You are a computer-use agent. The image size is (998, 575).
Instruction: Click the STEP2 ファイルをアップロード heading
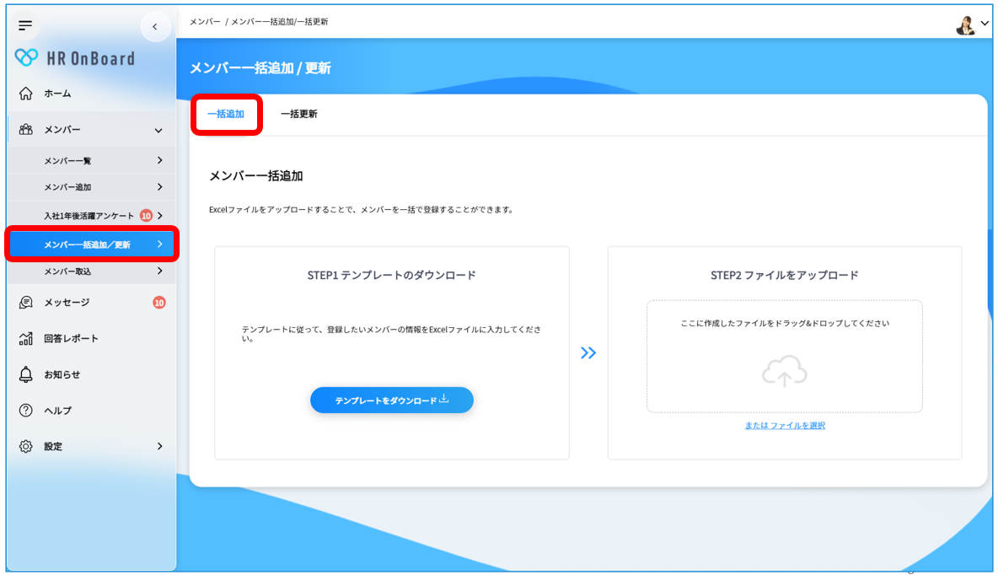[x=784, y=275]
